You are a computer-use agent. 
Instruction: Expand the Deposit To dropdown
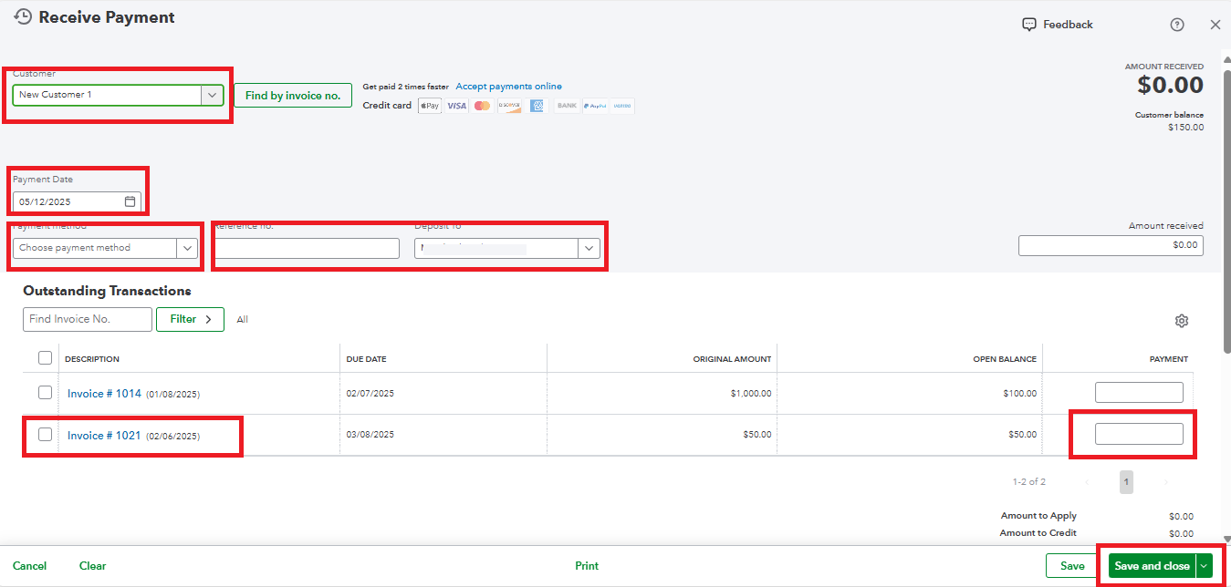pos(589,248)
